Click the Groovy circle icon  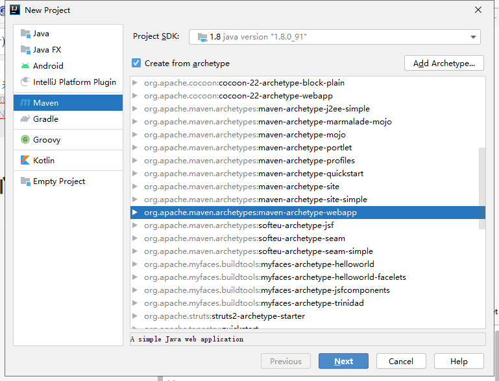25,139
